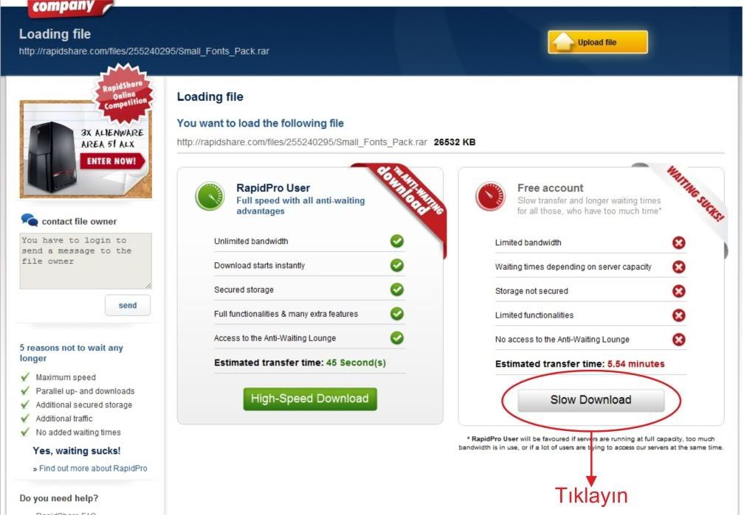Click green check beside Download starts instantly

coord(397,265)
